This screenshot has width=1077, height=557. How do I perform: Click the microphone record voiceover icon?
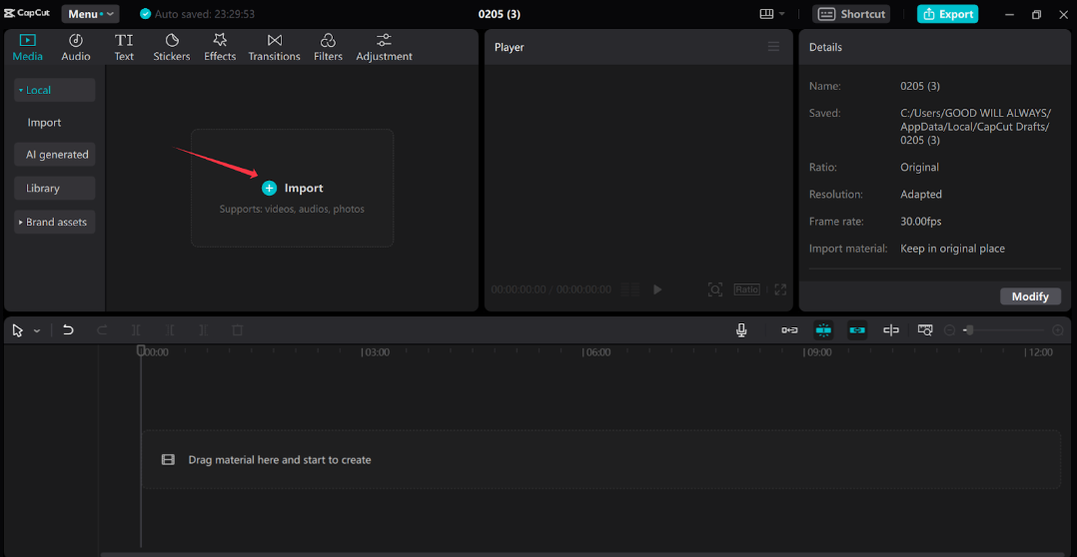(x=741, y=329)
